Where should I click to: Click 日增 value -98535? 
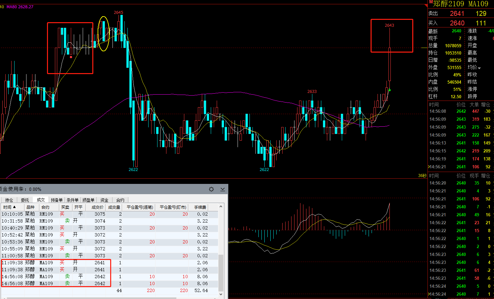(455, 60)
